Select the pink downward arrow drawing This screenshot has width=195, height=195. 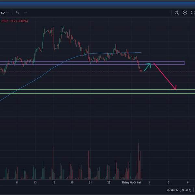[x=164, y=76]
